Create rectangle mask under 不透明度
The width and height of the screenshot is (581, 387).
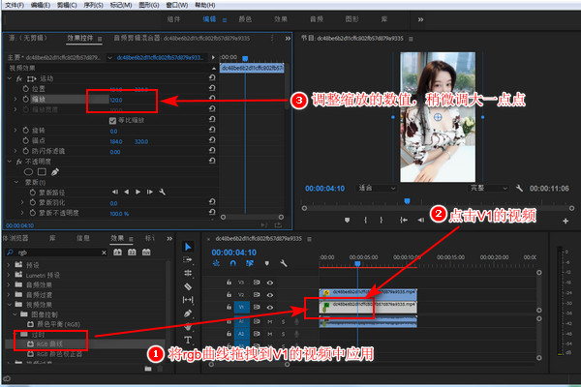pos(42,172)
